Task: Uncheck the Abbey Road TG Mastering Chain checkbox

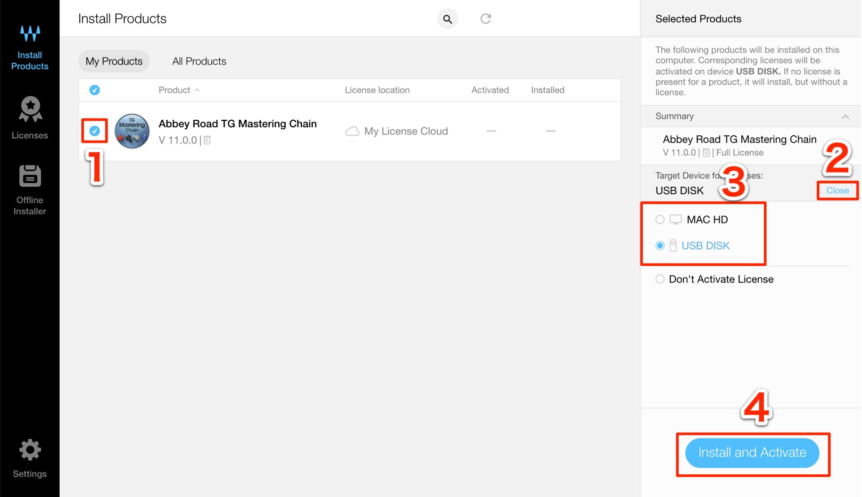Action: pos(95,131)
